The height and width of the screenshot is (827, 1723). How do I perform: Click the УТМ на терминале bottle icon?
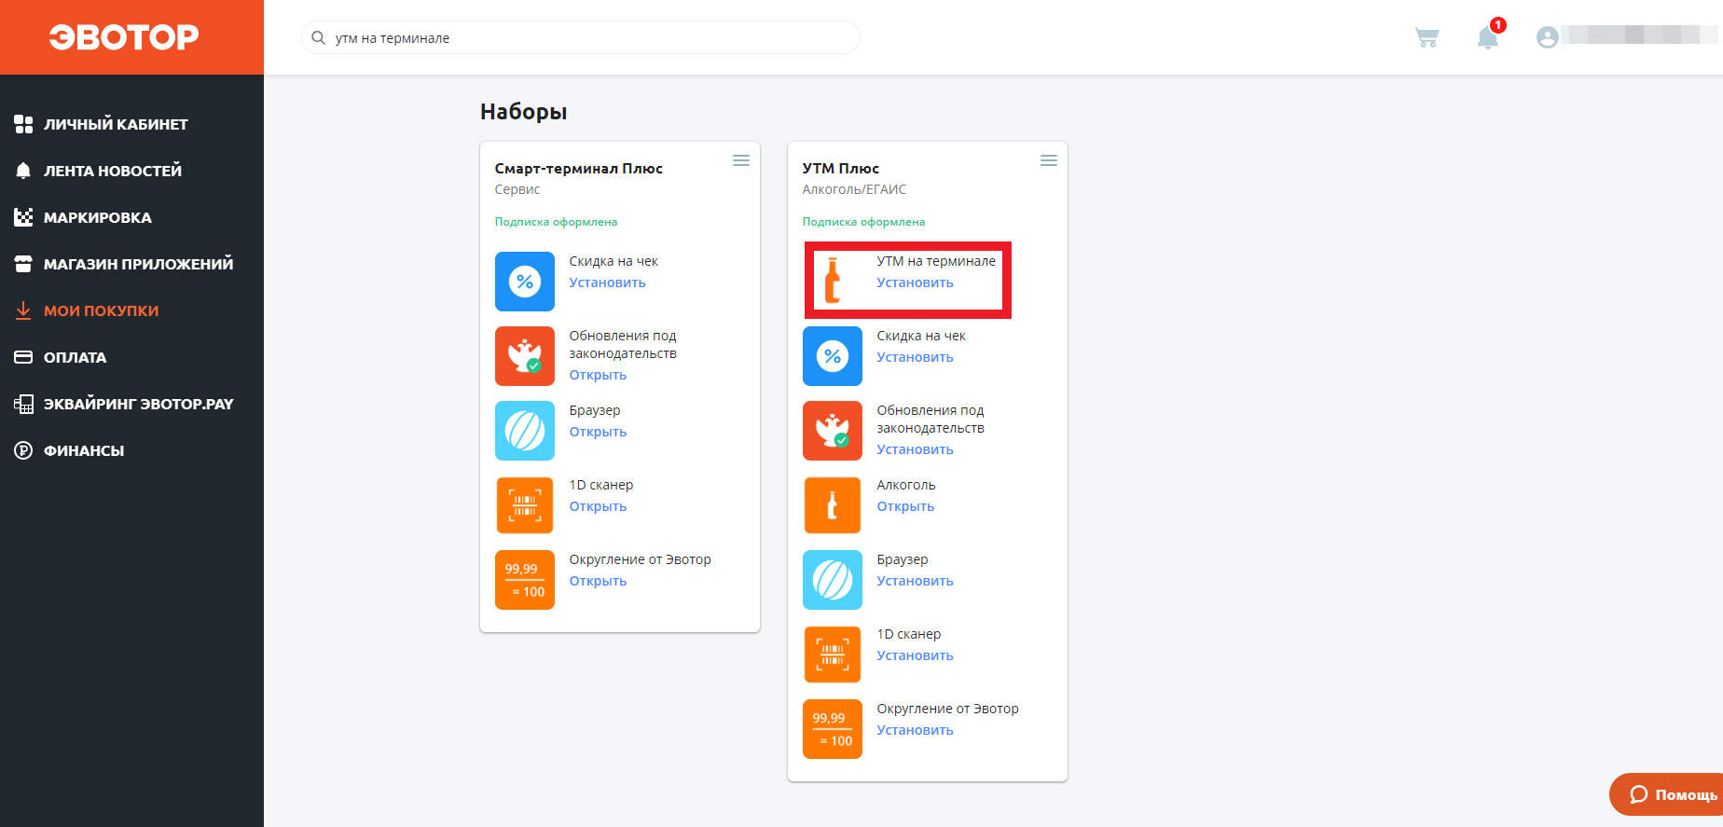(x=833, y=281)
